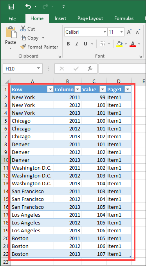The width and height of the screenshot is (146, 266).
Task: Click San Francisco cell in row 14
Action: pos(32,191)
